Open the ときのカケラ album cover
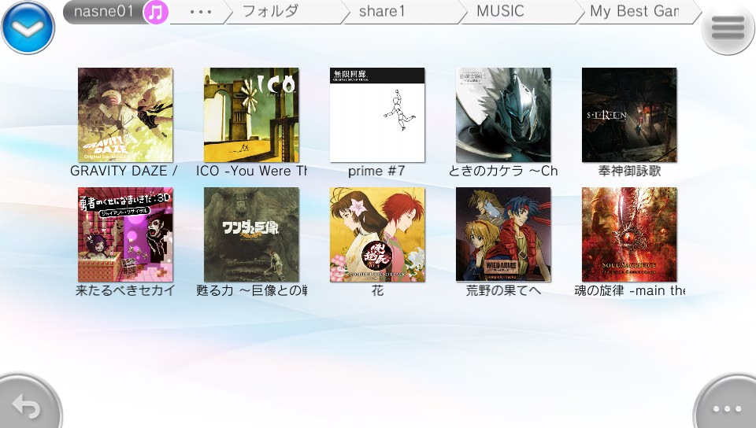The image size is (756, 428). (x=503, y=115)
